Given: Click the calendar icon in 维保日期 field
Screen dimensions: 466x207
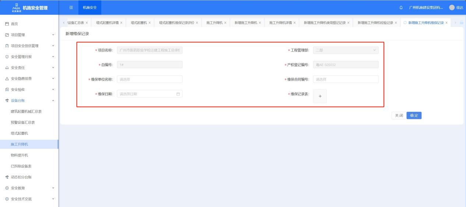Looking at the screenshot, I should 178,94.
